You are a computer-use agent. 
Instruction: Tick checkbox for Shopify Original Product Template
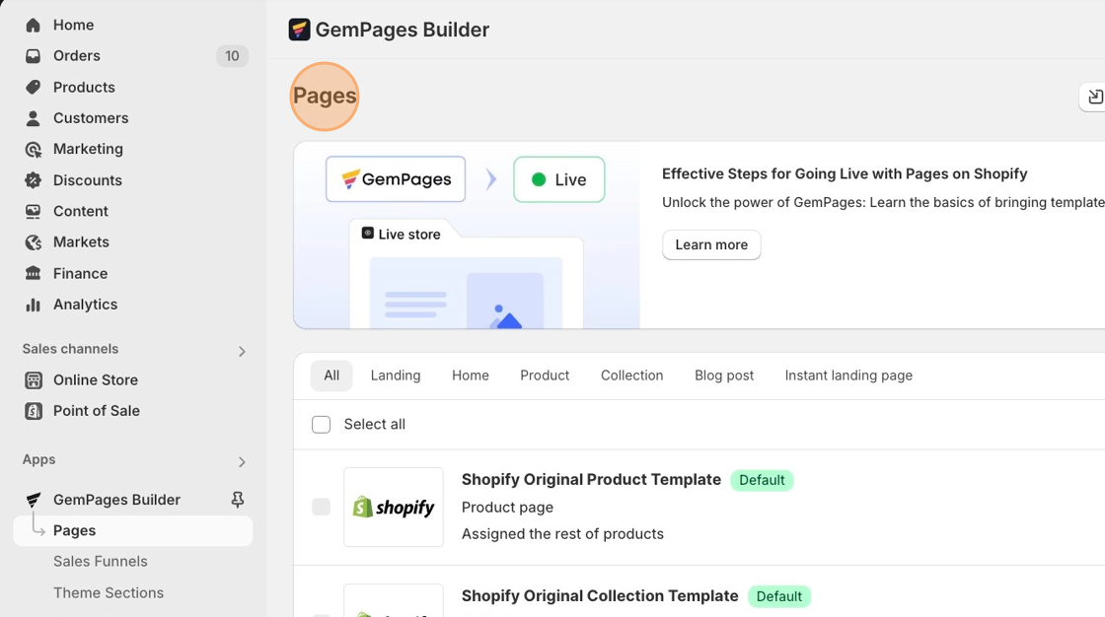tap(322, 507)
